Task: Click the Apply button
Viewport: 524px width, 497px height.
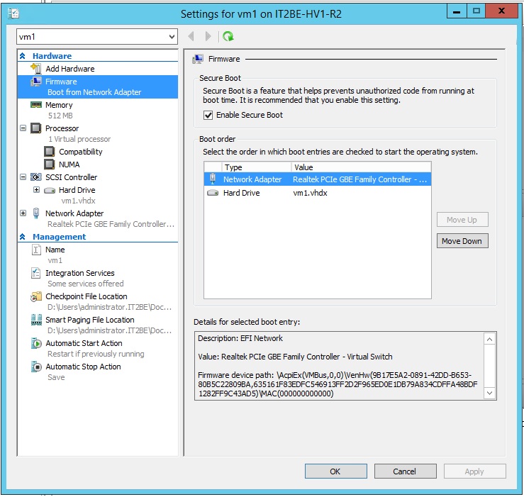Action: pyautogui.click(x=475, y=471)
